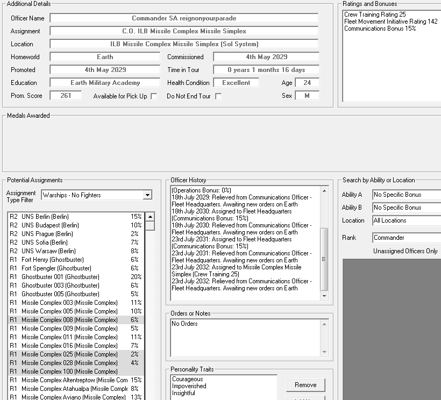Image resolution: width=441 pixels, height=400 pixels.
Task: Select the Impoverished personality trait
Action: 189,386
